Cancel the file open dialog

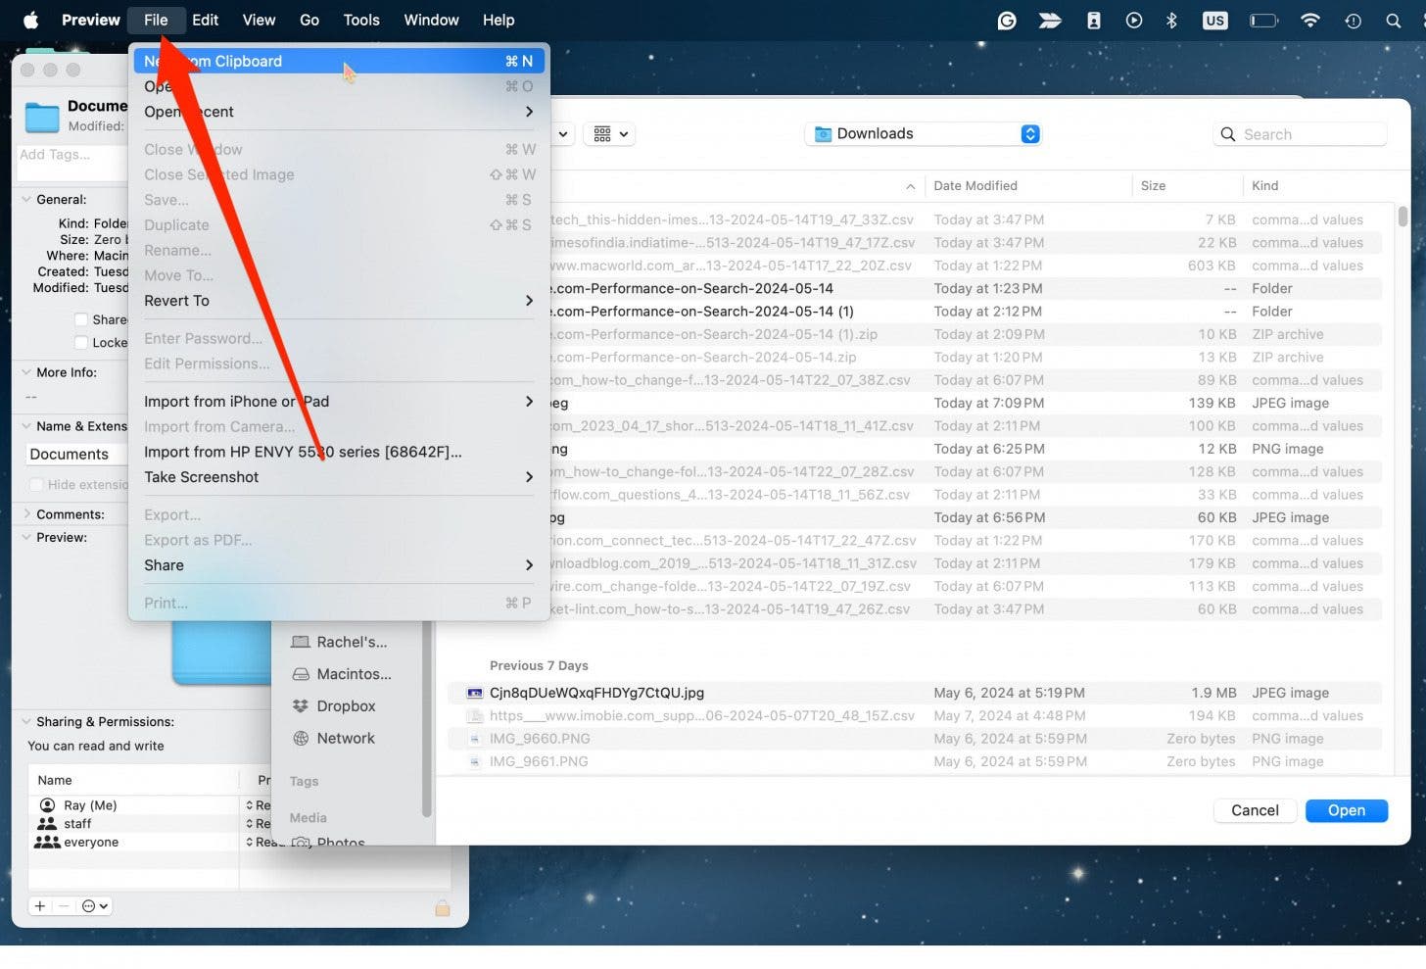[x=1255, y=810]
